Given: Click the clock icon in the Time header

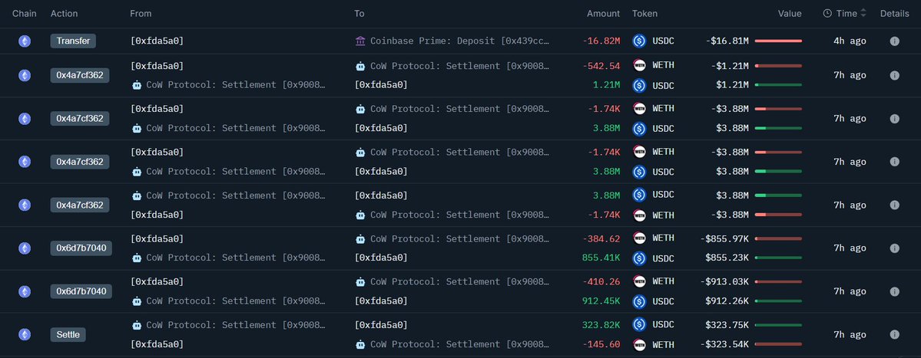Looking at the screenshot, I should point(827,14).
